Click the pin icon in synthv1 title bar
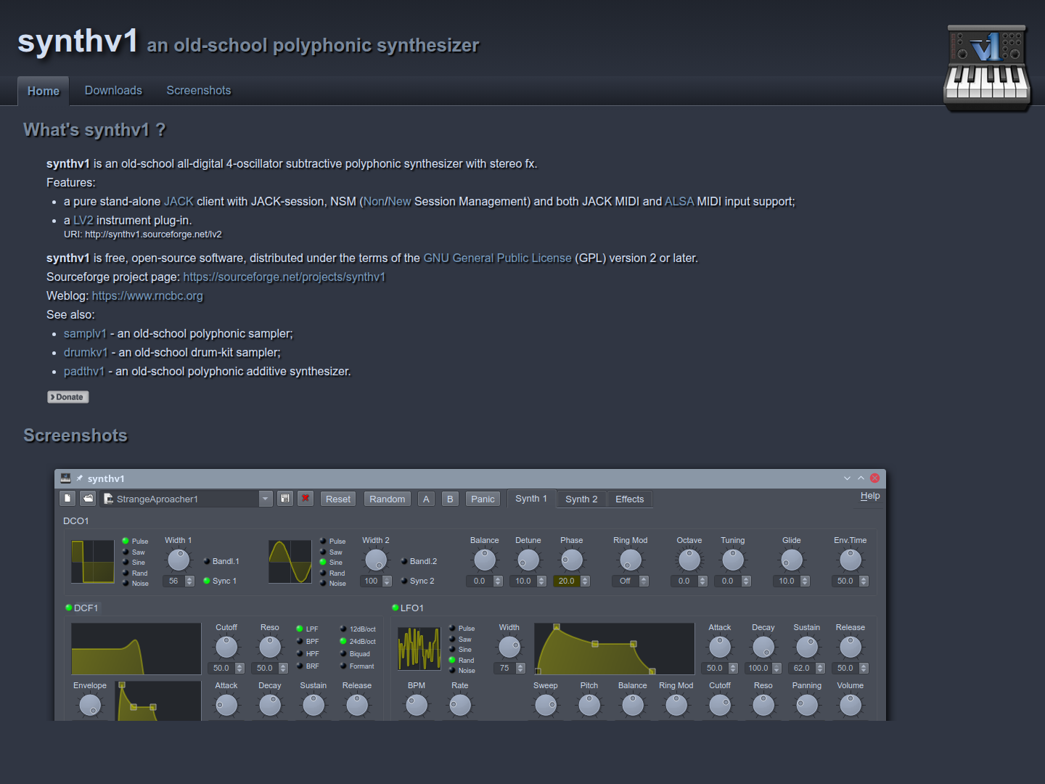1045x784 pixels. (80, 478)
